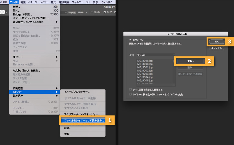The width and height of the screenshot is (234, 145).
Task: Click OK in レイヤーを読み込む dialog
Action: 217,42
